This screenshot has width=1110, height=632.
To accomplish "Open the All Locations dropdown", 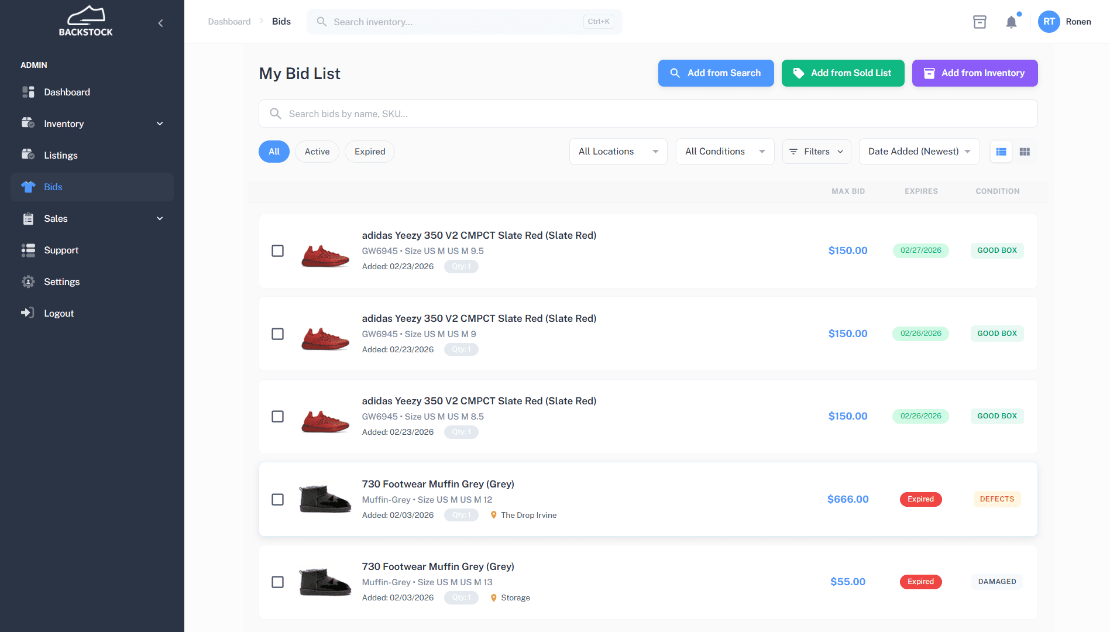I will point(618,151).
